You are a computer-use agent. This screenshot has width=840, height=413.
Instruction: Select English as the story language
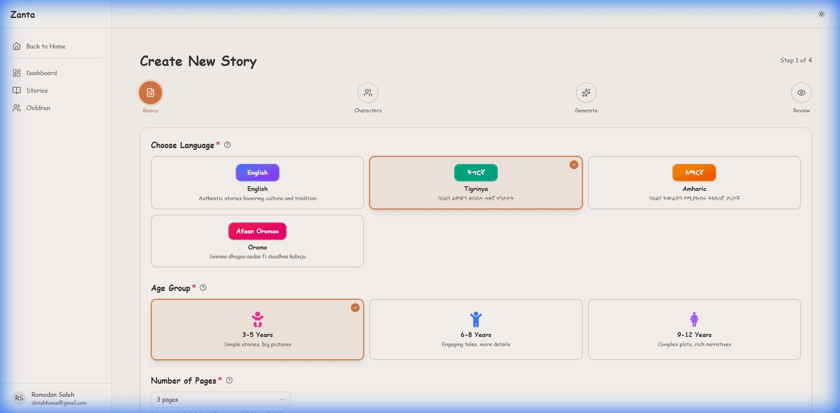257,182
